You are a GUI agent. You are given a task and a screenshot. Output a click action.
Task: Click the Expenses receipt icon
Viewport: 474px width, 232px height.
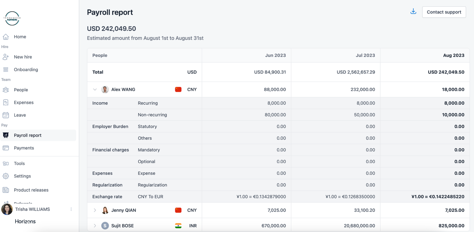click(x=6, y=102)
